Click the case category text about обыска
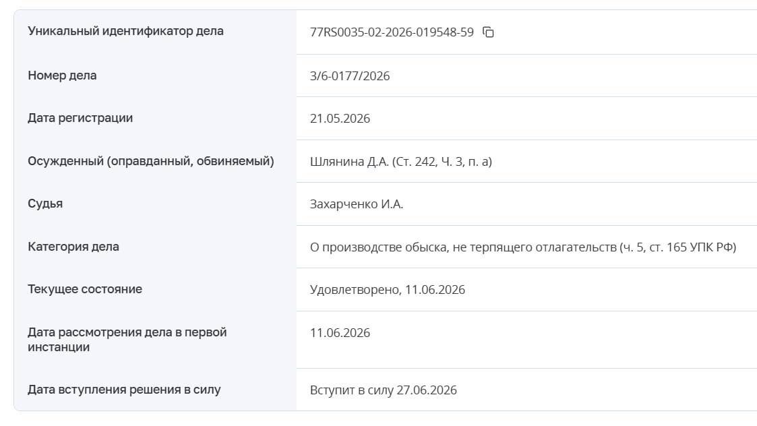This screenshot has height=426, width=757. 523,247
